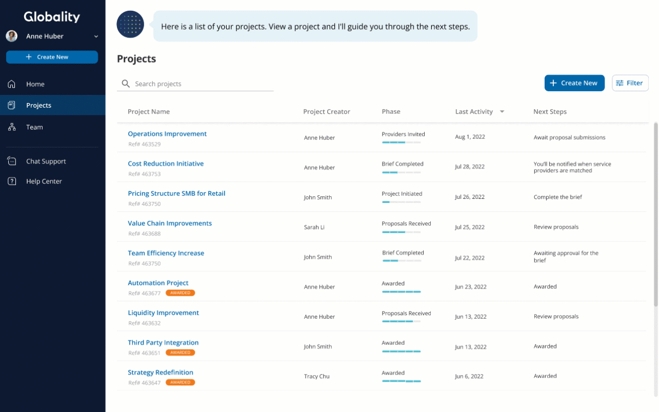Click the Projects clipboard icon in sidebar
This screenshot has width=659, height=412.
click(11, 105)
